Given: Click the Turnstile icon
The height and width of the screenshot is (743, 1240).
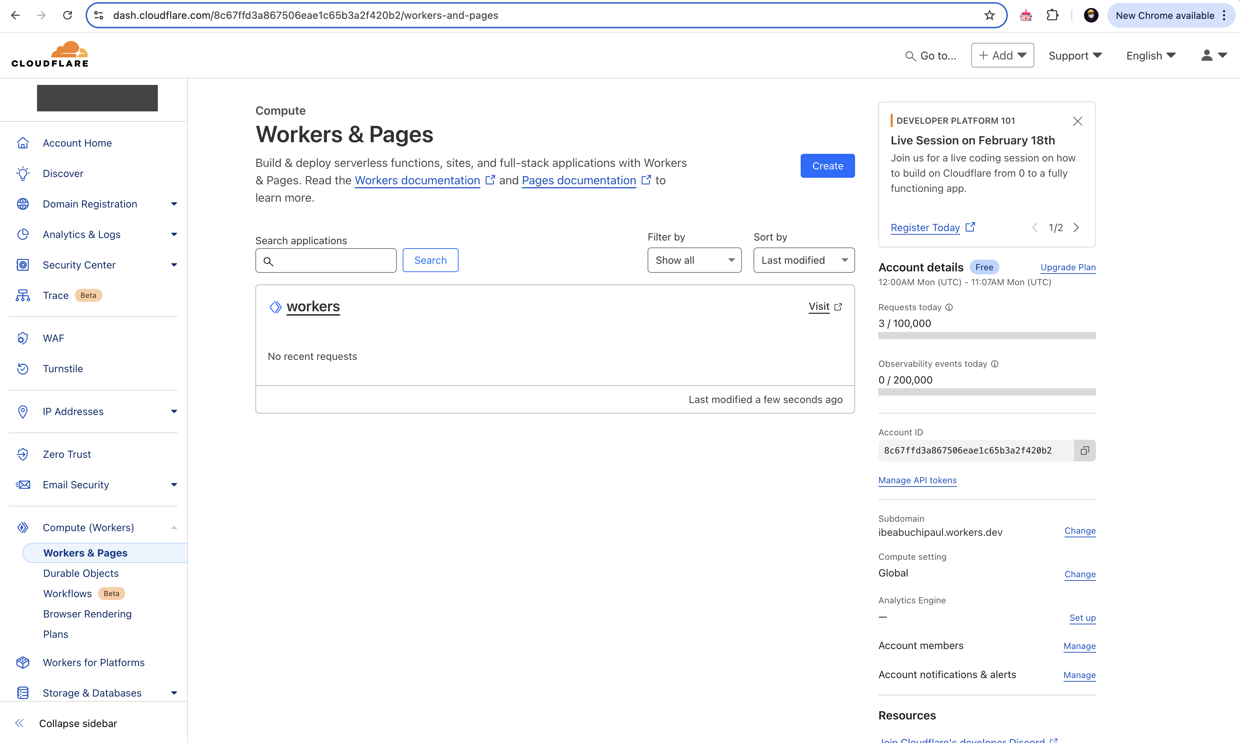Looking at the screenshot, I should pyautogui.click(x=22, y=369).
